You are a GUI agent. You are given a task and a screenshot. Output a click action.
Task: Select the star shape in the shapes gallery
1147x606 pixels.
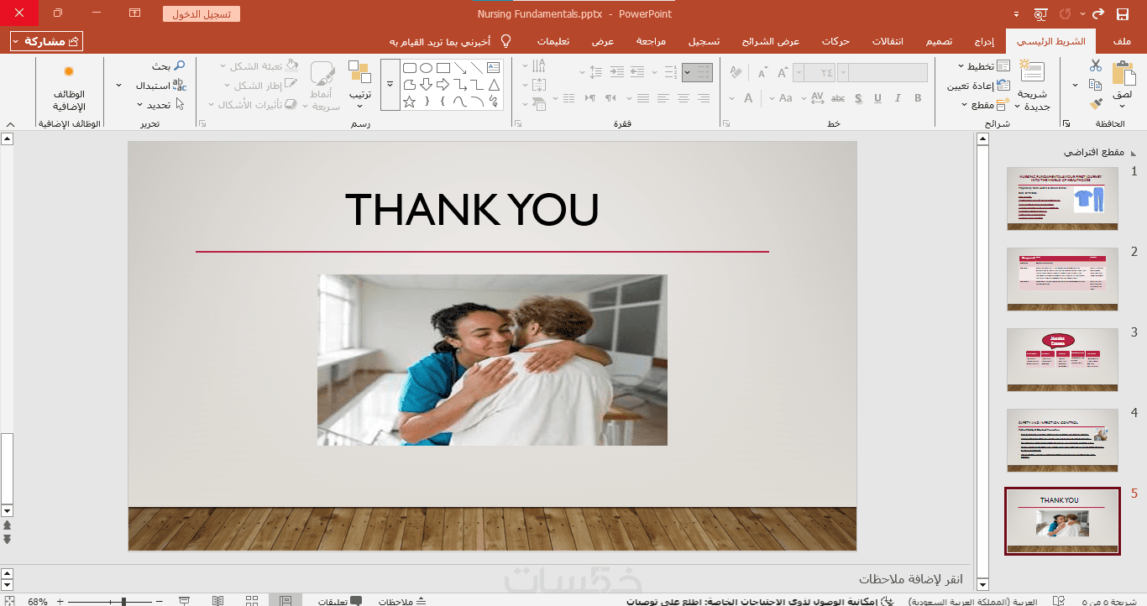[410, 102]
